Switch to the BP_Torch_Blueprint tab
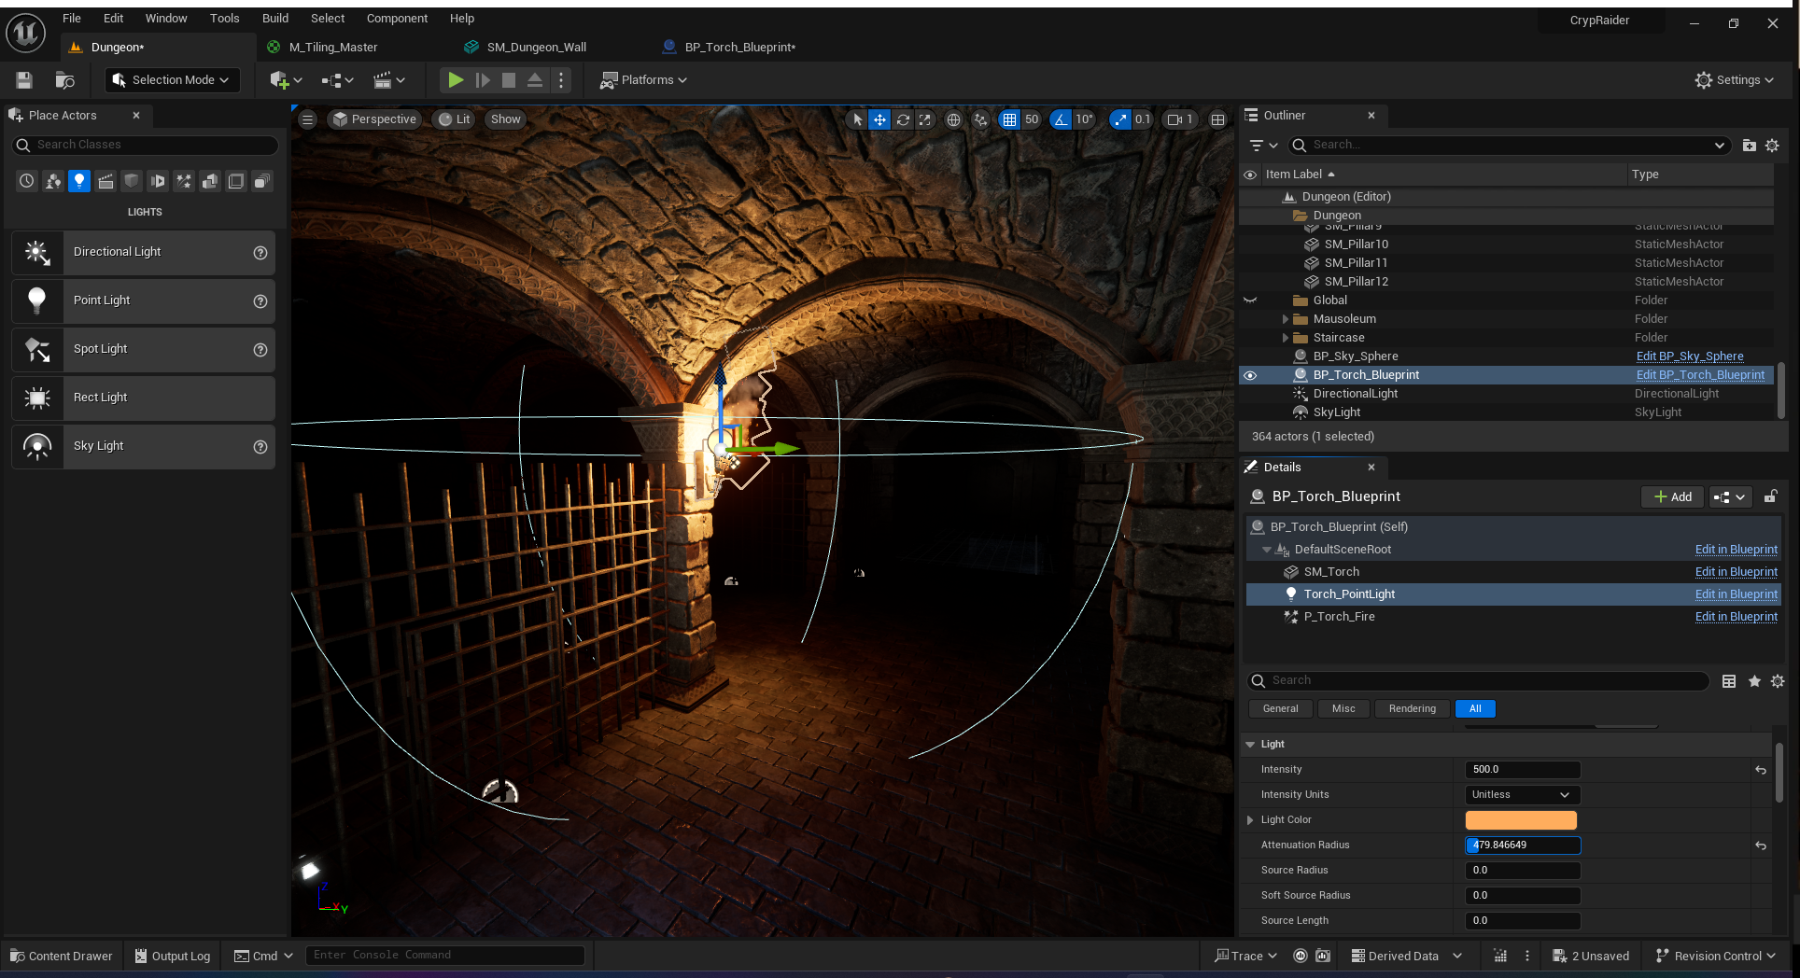This screenshot has height=978, width=1800. [740, 47]
